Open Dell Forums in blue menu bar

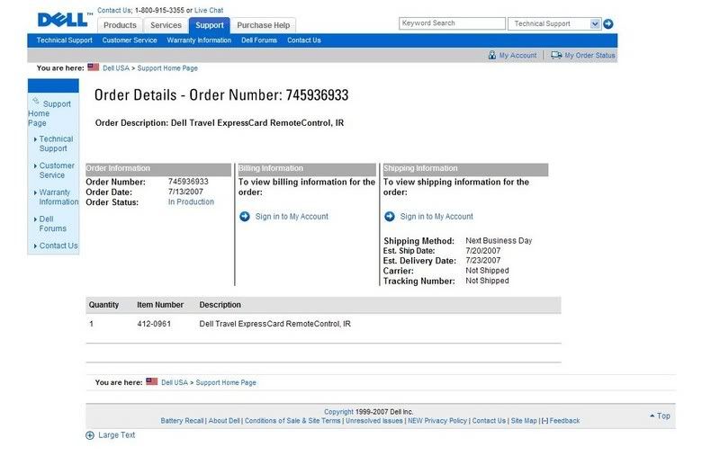259,40
